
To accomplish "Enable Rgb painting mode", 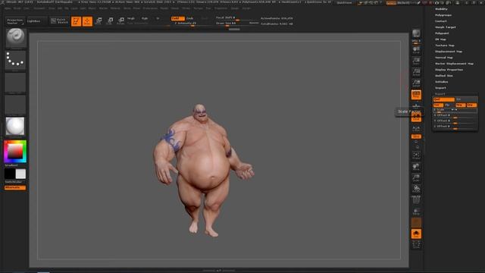I will tap(145, 18).
